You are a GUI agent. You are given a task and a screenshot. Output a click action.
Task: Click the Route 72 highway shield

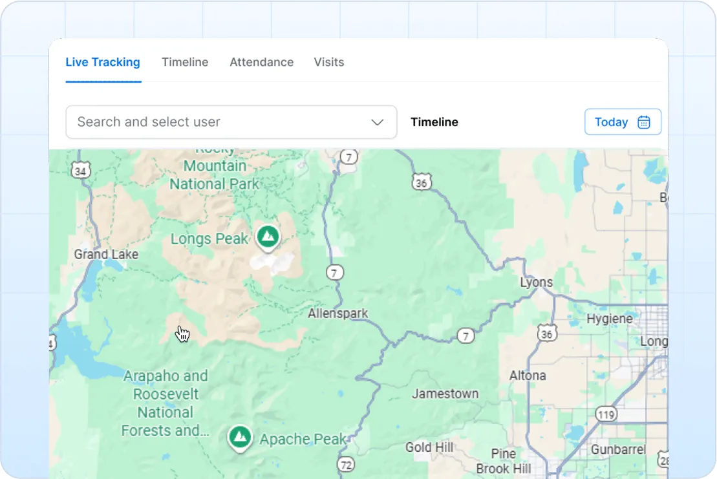tap(346, 465)
